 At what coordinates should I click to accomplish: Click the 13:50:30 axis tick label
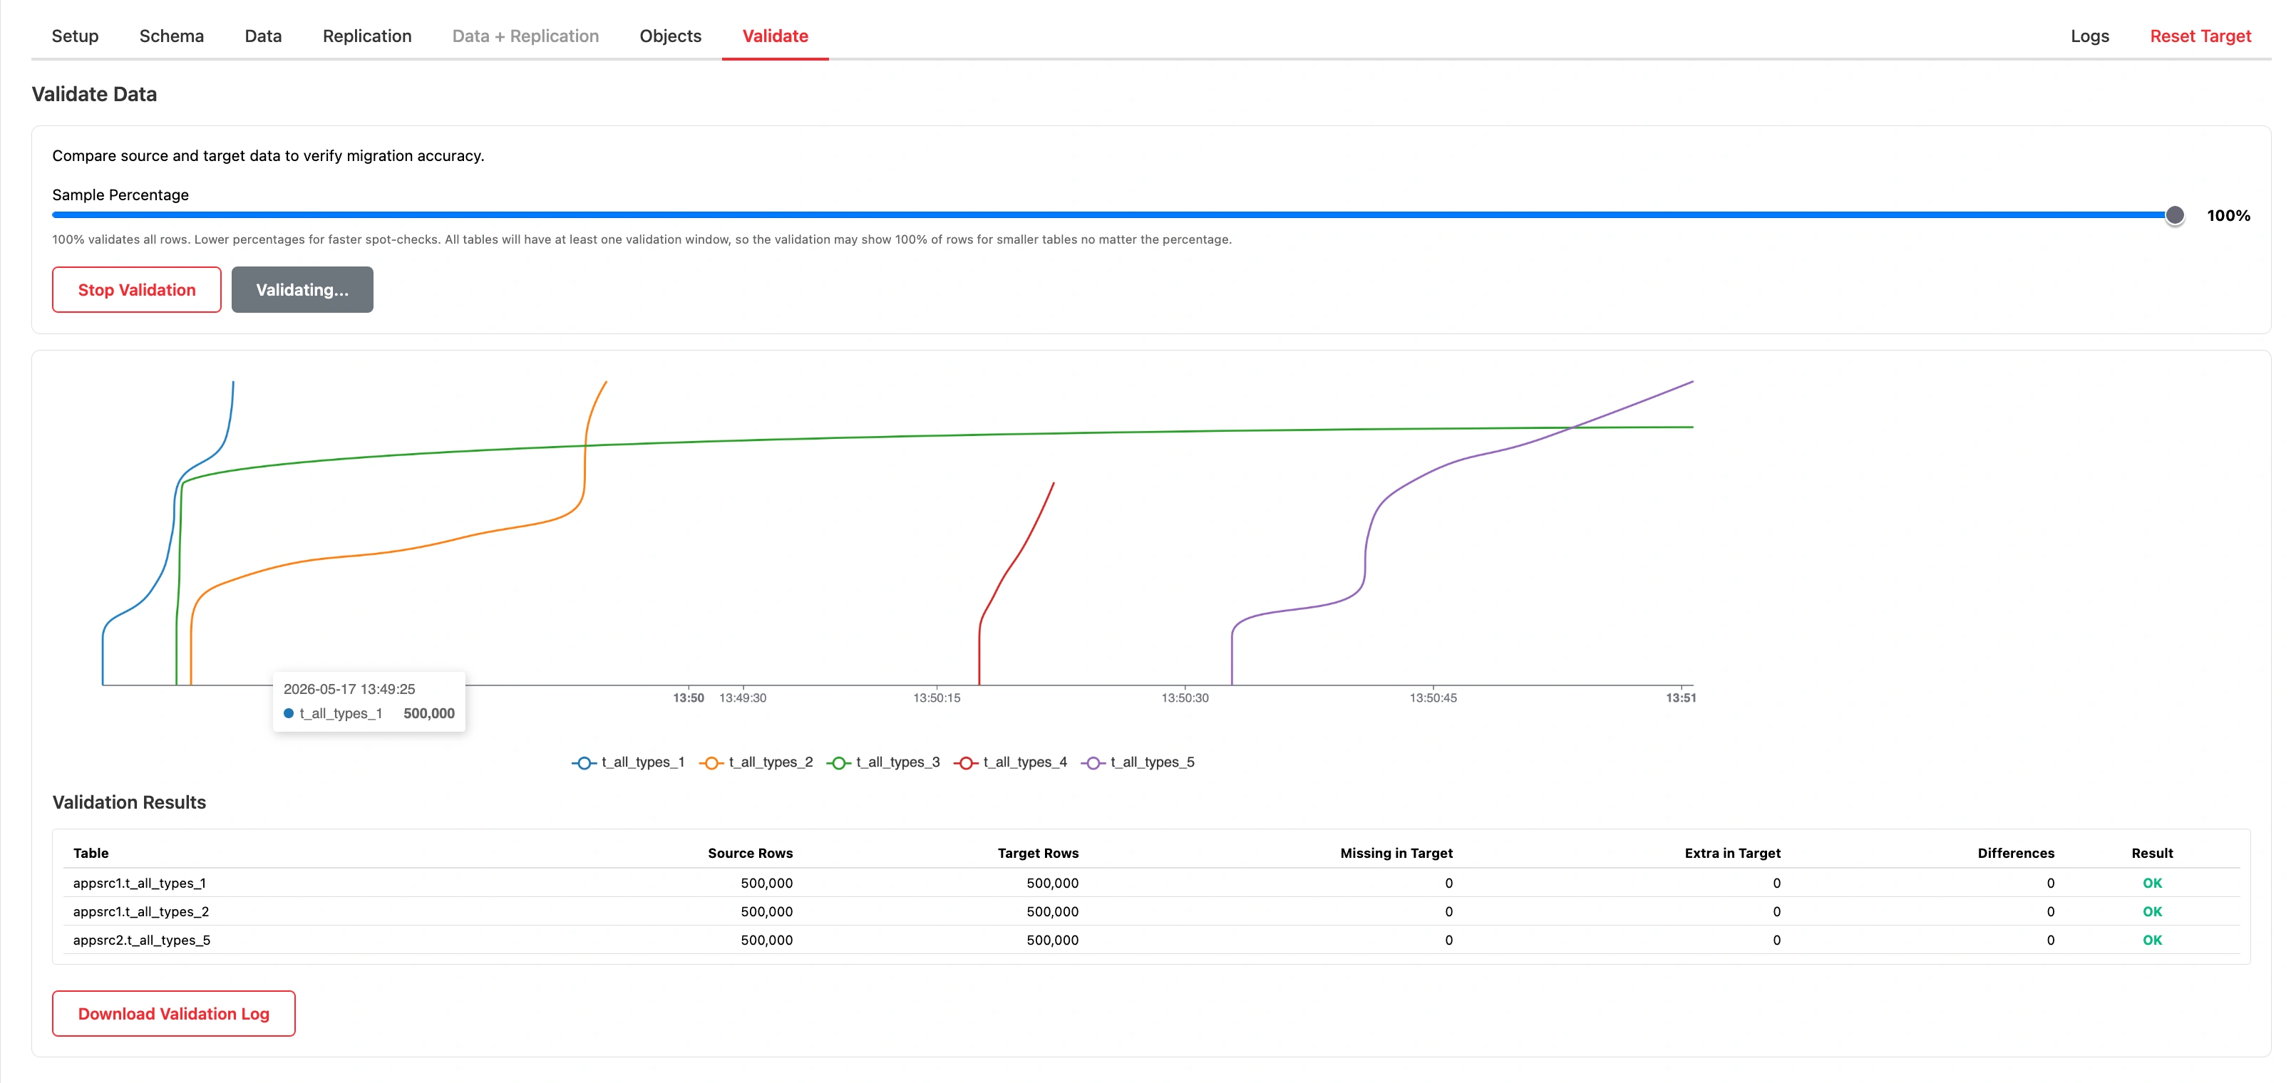pos(1185,698)
